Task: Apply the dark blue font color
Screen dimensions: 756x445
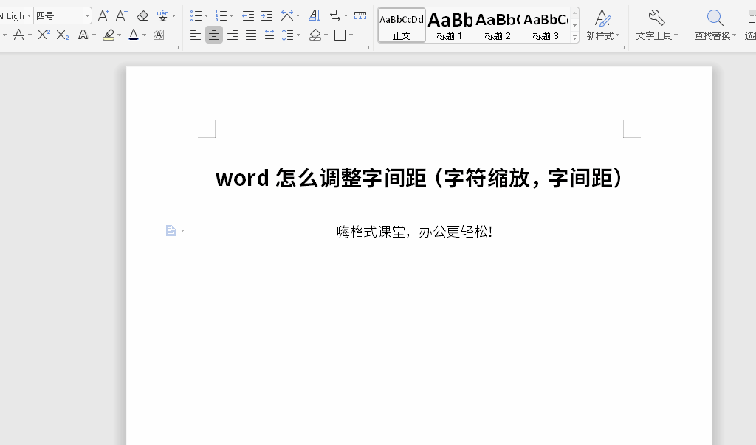Action: [134, 35]
